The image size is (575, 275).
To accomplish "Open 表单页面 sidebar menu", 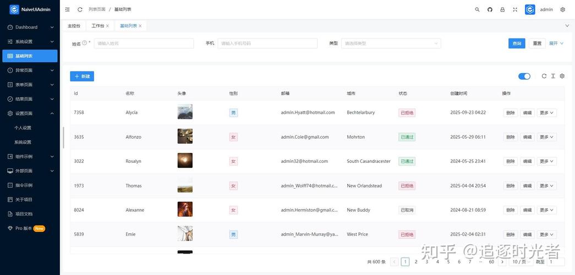I will 30,85.
